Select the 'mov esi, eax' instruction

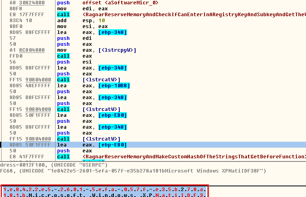click(x=82, y=26)
